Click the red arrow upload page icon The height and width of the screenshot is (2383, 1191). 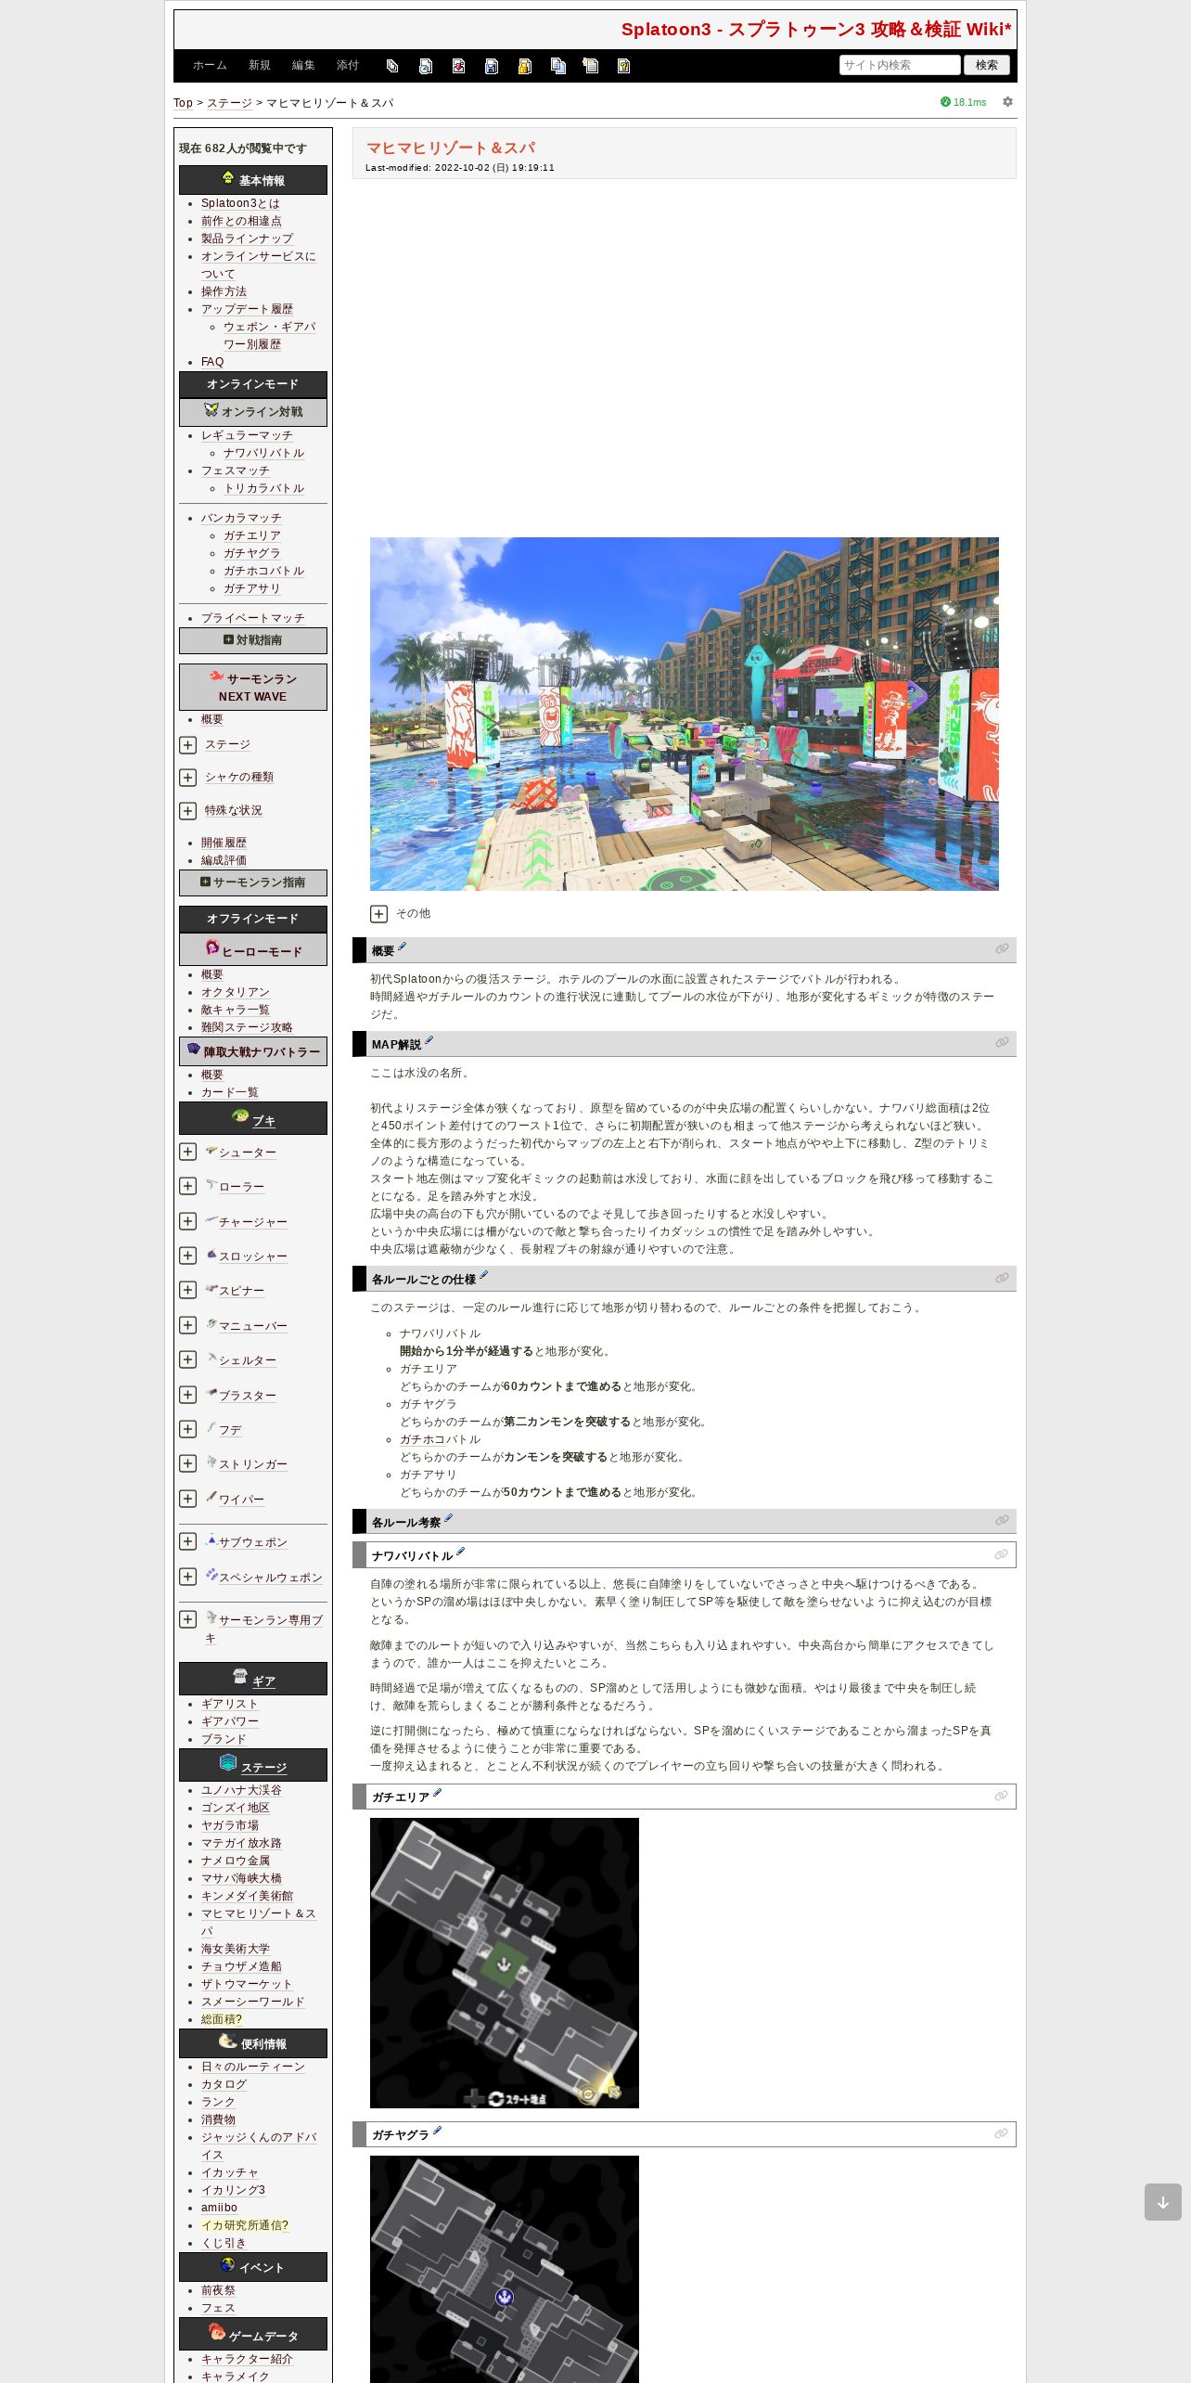click(458, 66)
